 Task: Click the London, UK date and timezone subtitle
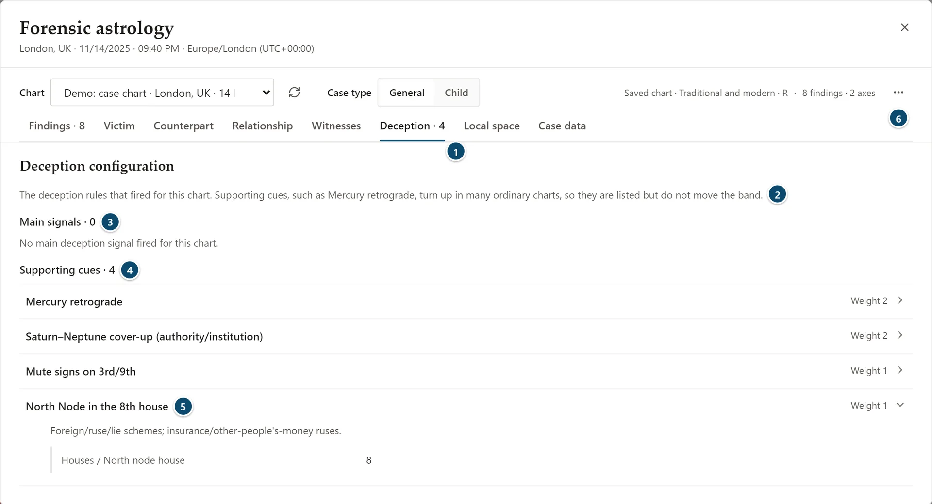pyautogui.click(x=166, y=48)
